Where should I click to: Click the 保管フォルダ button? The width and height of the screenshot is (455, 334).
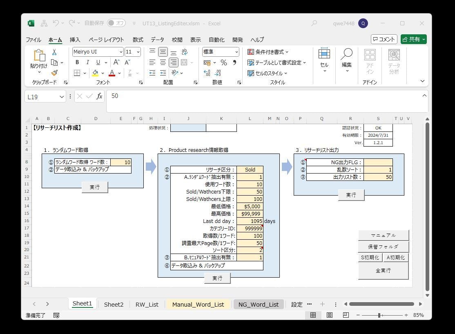point(384,247)
